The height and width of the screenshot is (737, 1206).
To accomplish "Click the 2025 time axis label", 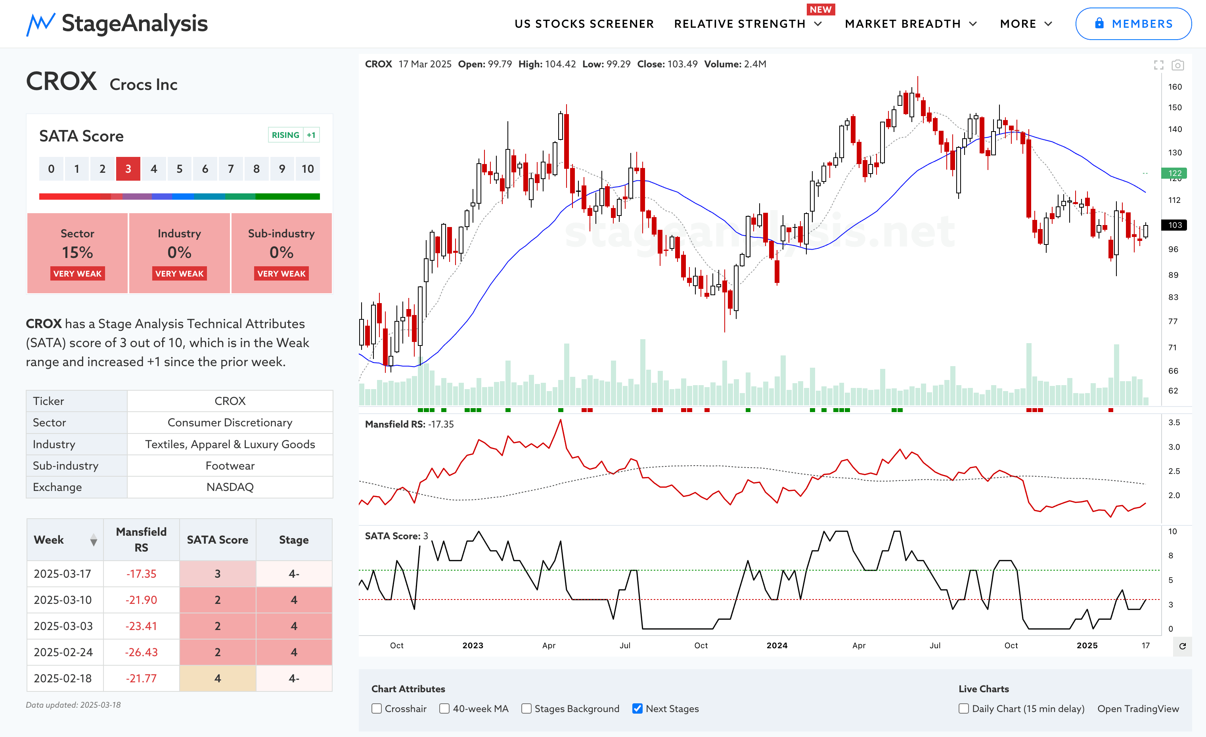I will tap(1087, 645).
